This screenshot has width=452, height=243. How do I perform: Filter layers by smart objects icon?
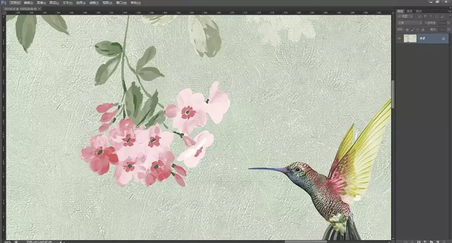click(x=443, y=16)
